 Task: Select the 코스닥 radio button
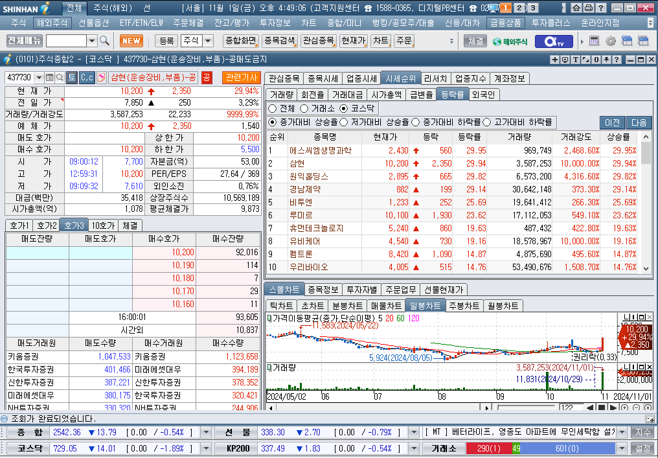(x=344, y=109)
